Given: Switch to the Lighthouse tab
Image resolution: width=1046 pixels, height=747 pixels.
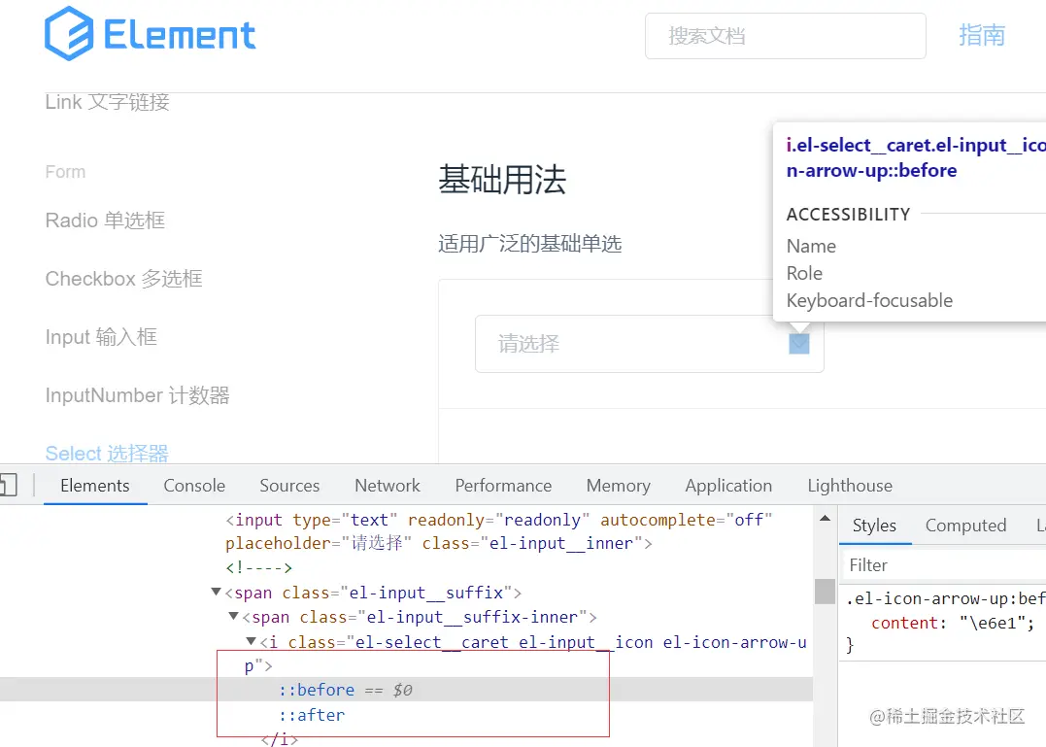Looking at the screenshot, I should tap(850, 486).
